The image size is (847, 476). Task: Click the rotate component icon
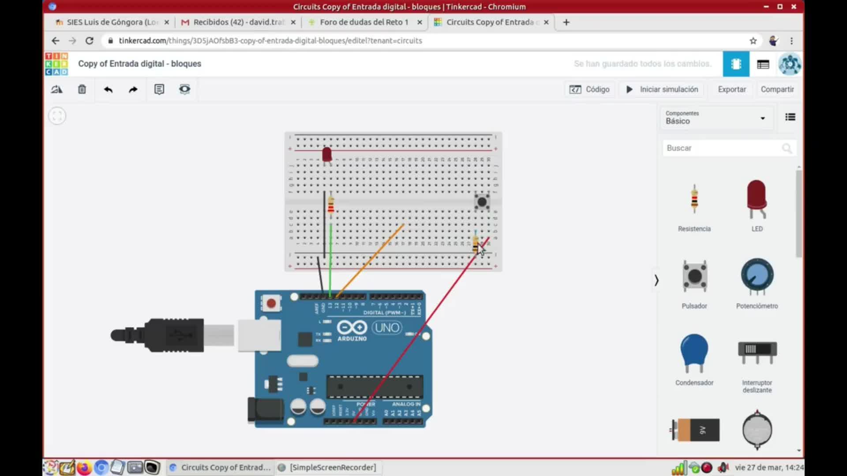57,89
